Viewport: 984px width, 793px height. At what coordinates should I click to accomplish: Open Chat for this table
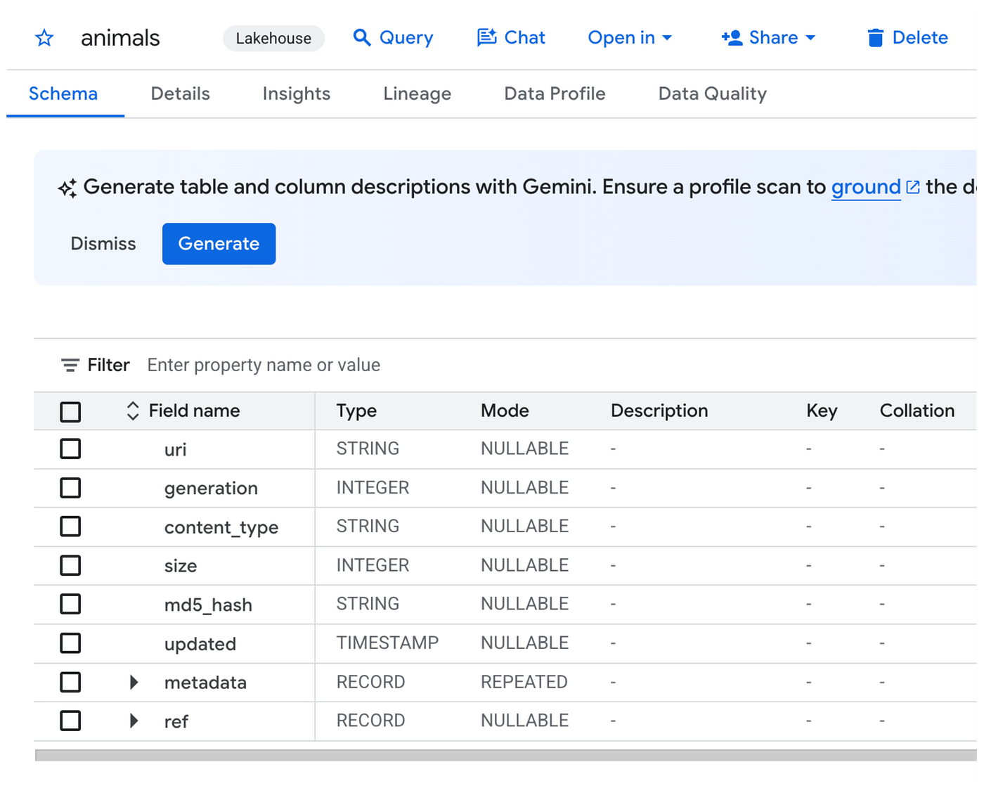pos(511,37)
